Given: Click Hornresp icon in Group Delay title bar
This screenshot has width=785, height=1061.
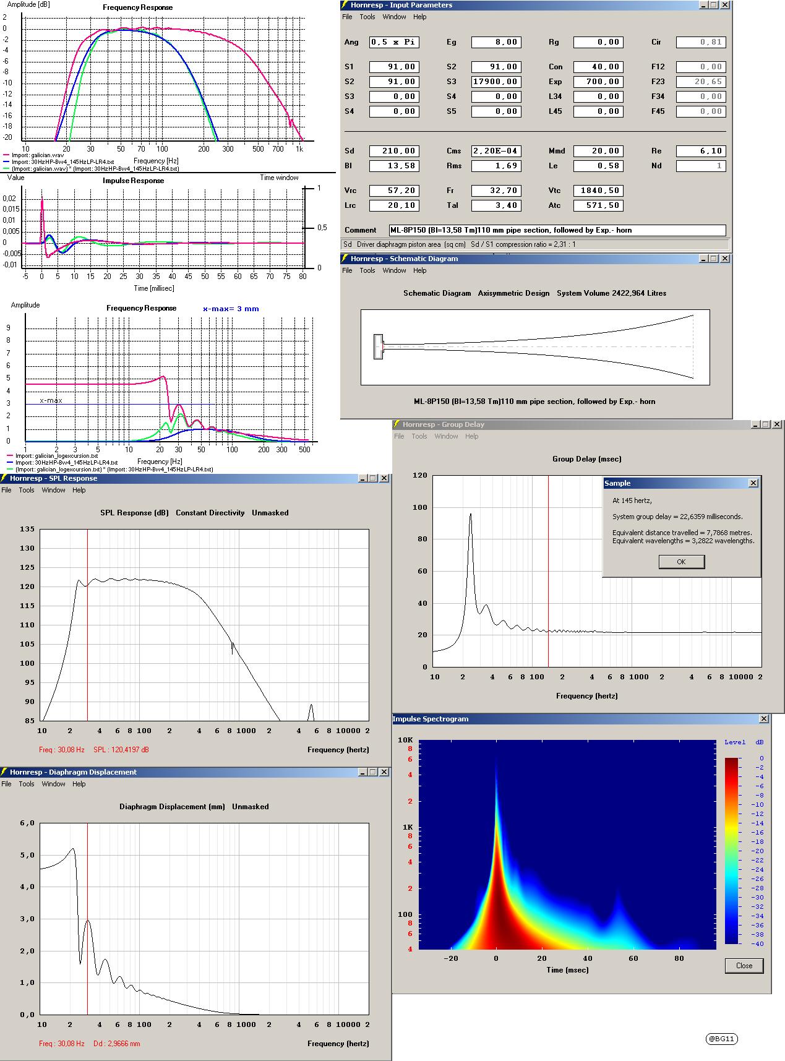Looking at the screenshot, I should tap(397, 424).
